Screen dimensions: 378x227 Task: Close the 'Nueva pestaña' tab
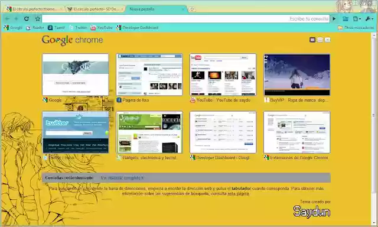(x=183, y=9)
